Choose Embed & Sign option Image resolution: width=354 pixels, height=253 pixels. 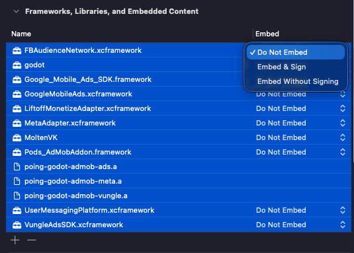tap(296, 67)
